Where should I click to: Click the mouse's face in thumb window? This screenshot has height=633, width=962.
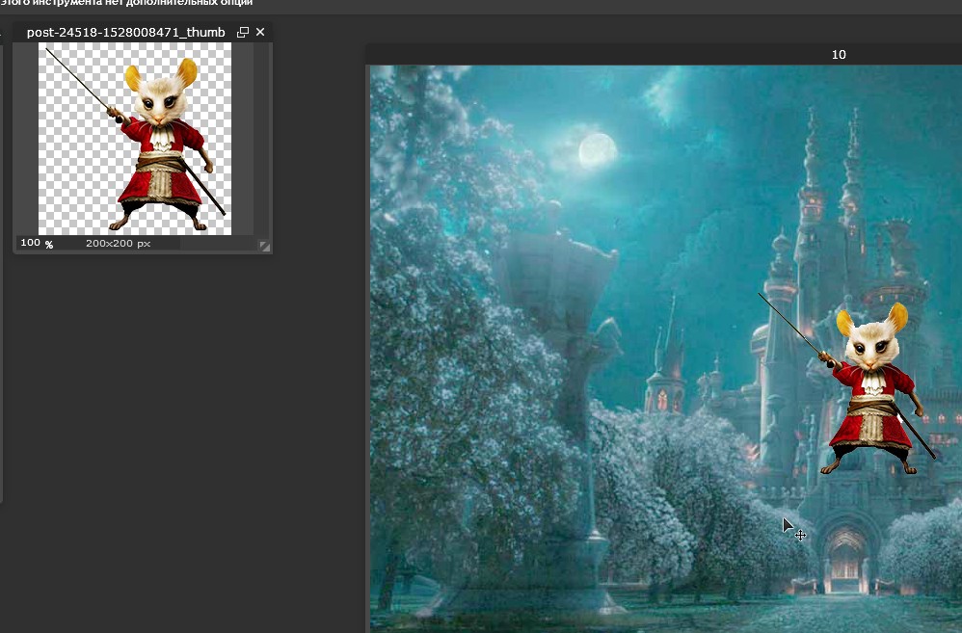pos(161,100)
